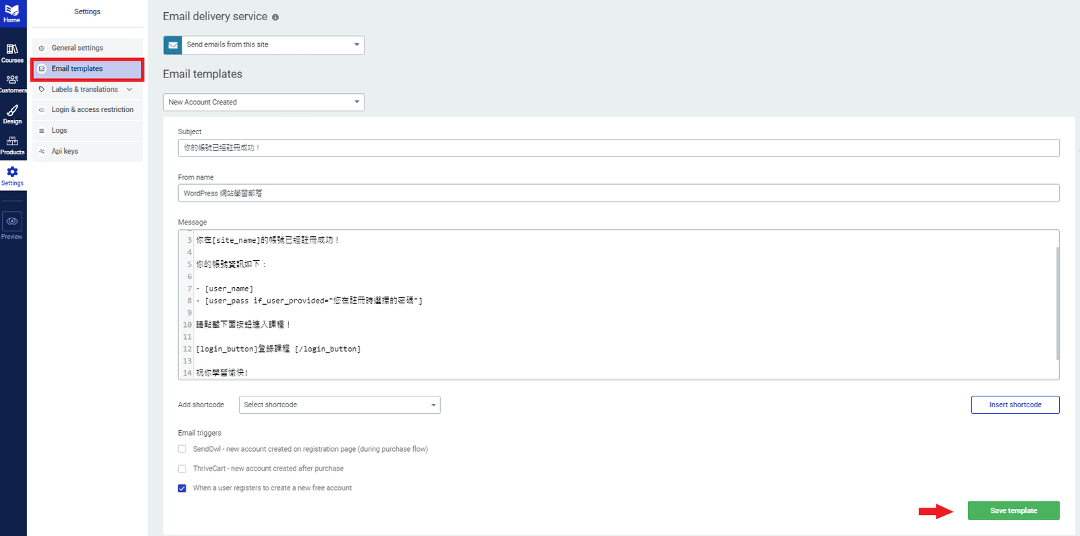Click into the Subject input field

[618, 148]
